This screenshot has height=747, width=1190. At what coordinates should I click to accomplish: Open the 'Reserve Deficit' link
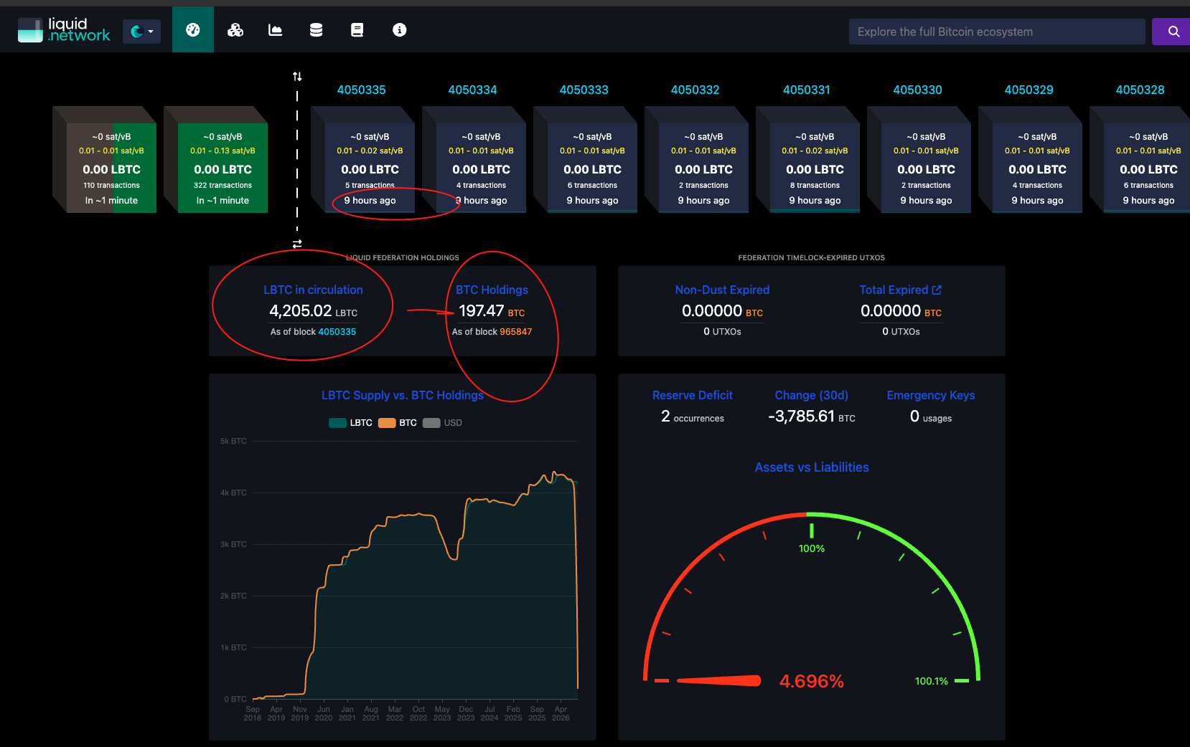(693, 395)
